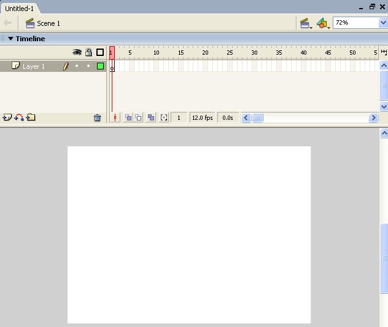Click the 0.0s elapsed time display
Screen dimensions: 388x327
(x=228, y=117)
